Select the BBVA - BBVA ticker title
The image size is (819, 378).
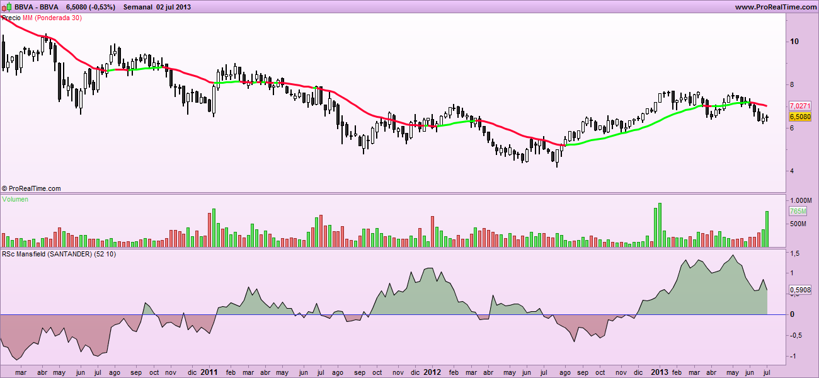tap(37, 7)
